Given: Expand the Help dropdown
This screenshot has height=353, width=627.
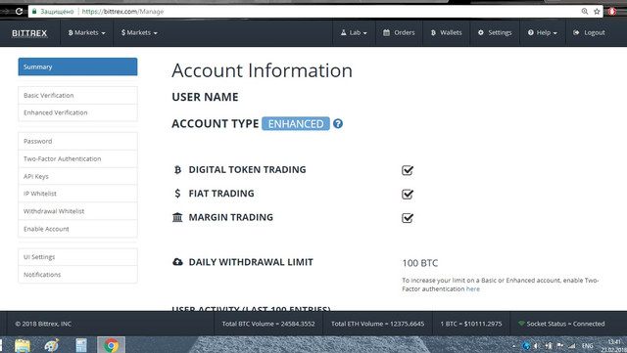Looking at the screenshot, I should pyautogui.click(x=543, y=32).
